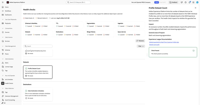Collapse the Administration section
Screen dimensions: 200x105
(3, 59)
